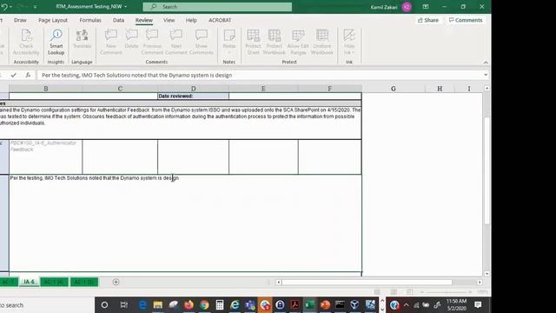Open the Kamil Zakan account avatar

407,7
